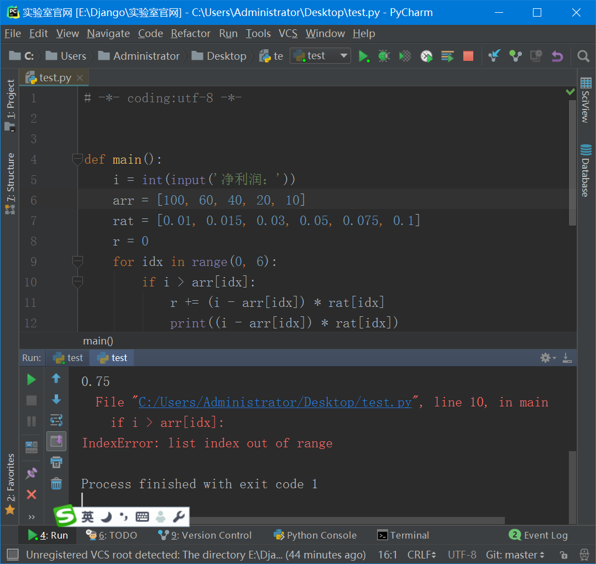The height and width of the screenshot is (564, 596).
Task: Collapse the for loop on line 9
Action: point(77,262)
